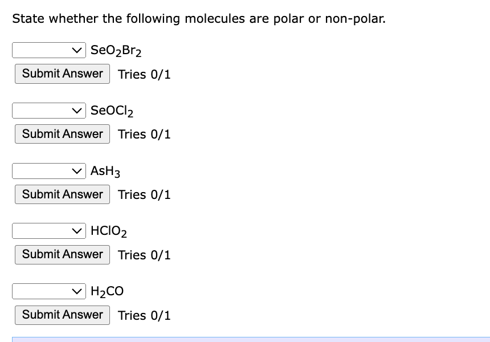Viewport: 490px width, 342px height.
Task: Click the dropdown arrow beside H2CO
Action: click(x=77, y=291)
